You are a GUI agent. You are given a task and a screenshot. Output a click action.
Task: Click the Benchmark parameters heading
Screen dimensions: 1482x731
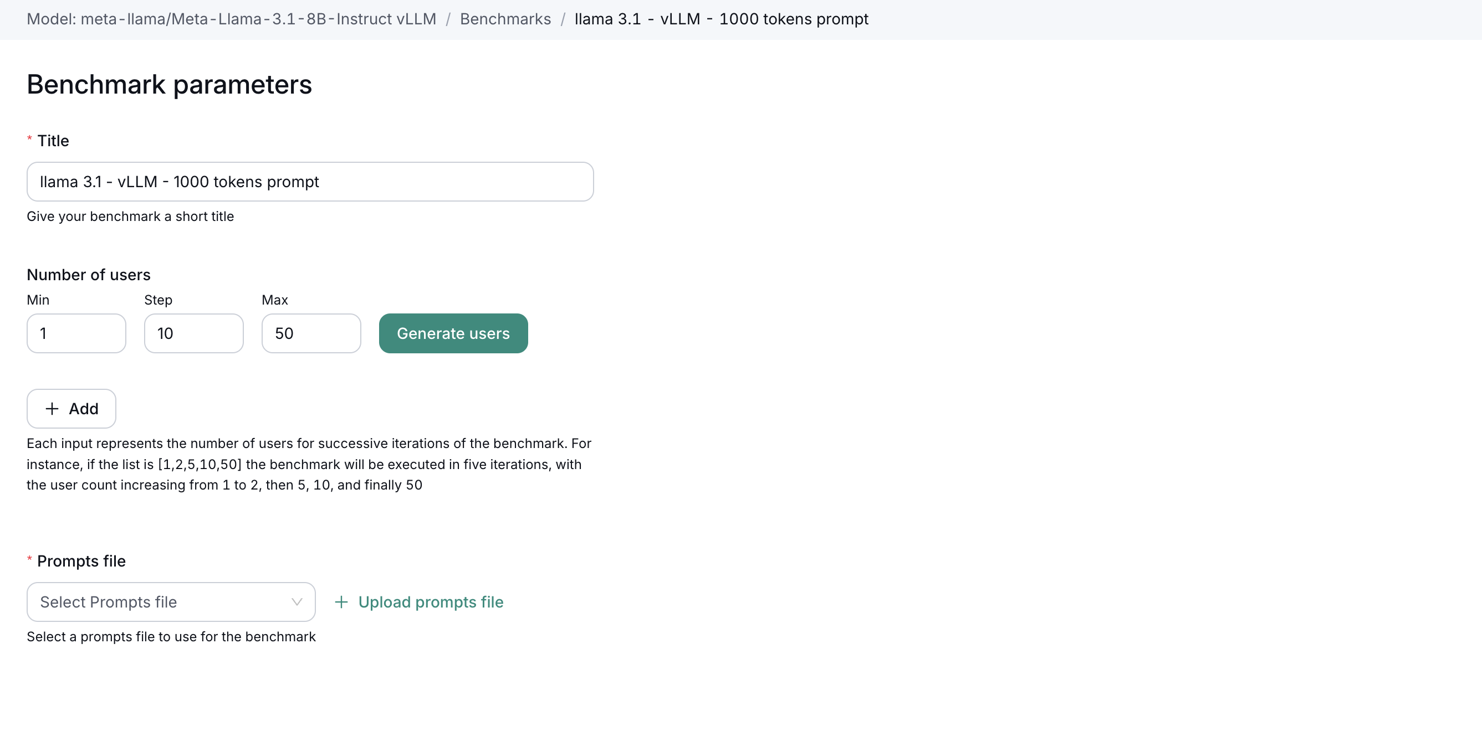point(169,85)
